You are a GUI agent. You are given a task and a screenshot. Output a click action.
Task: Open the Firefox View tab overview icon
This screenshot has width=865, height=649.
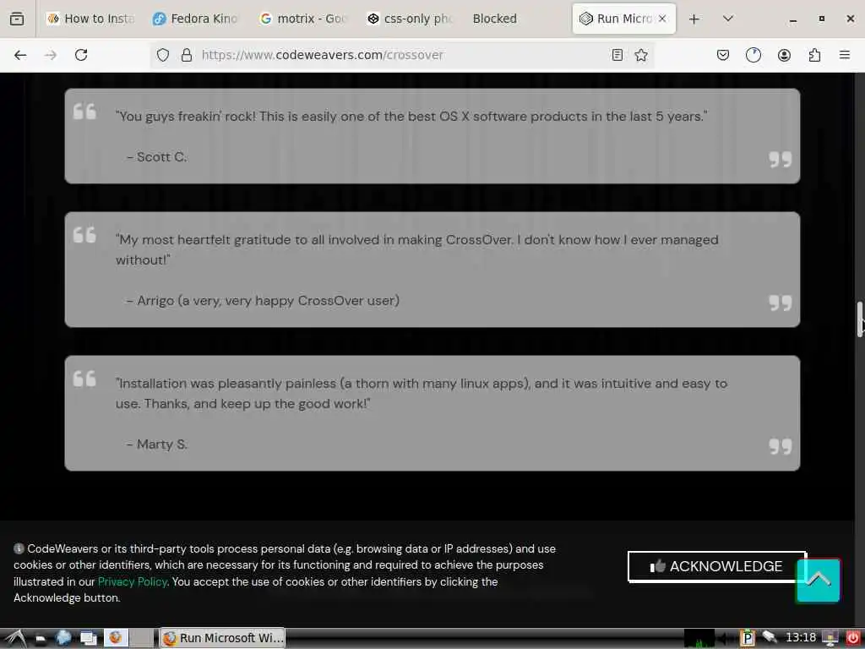point(17,19)
